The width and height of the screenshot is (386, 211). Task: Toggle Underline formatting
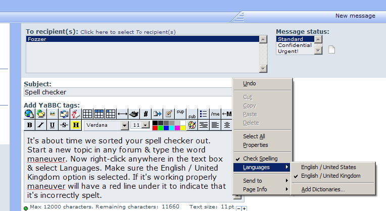click(53, 125)
